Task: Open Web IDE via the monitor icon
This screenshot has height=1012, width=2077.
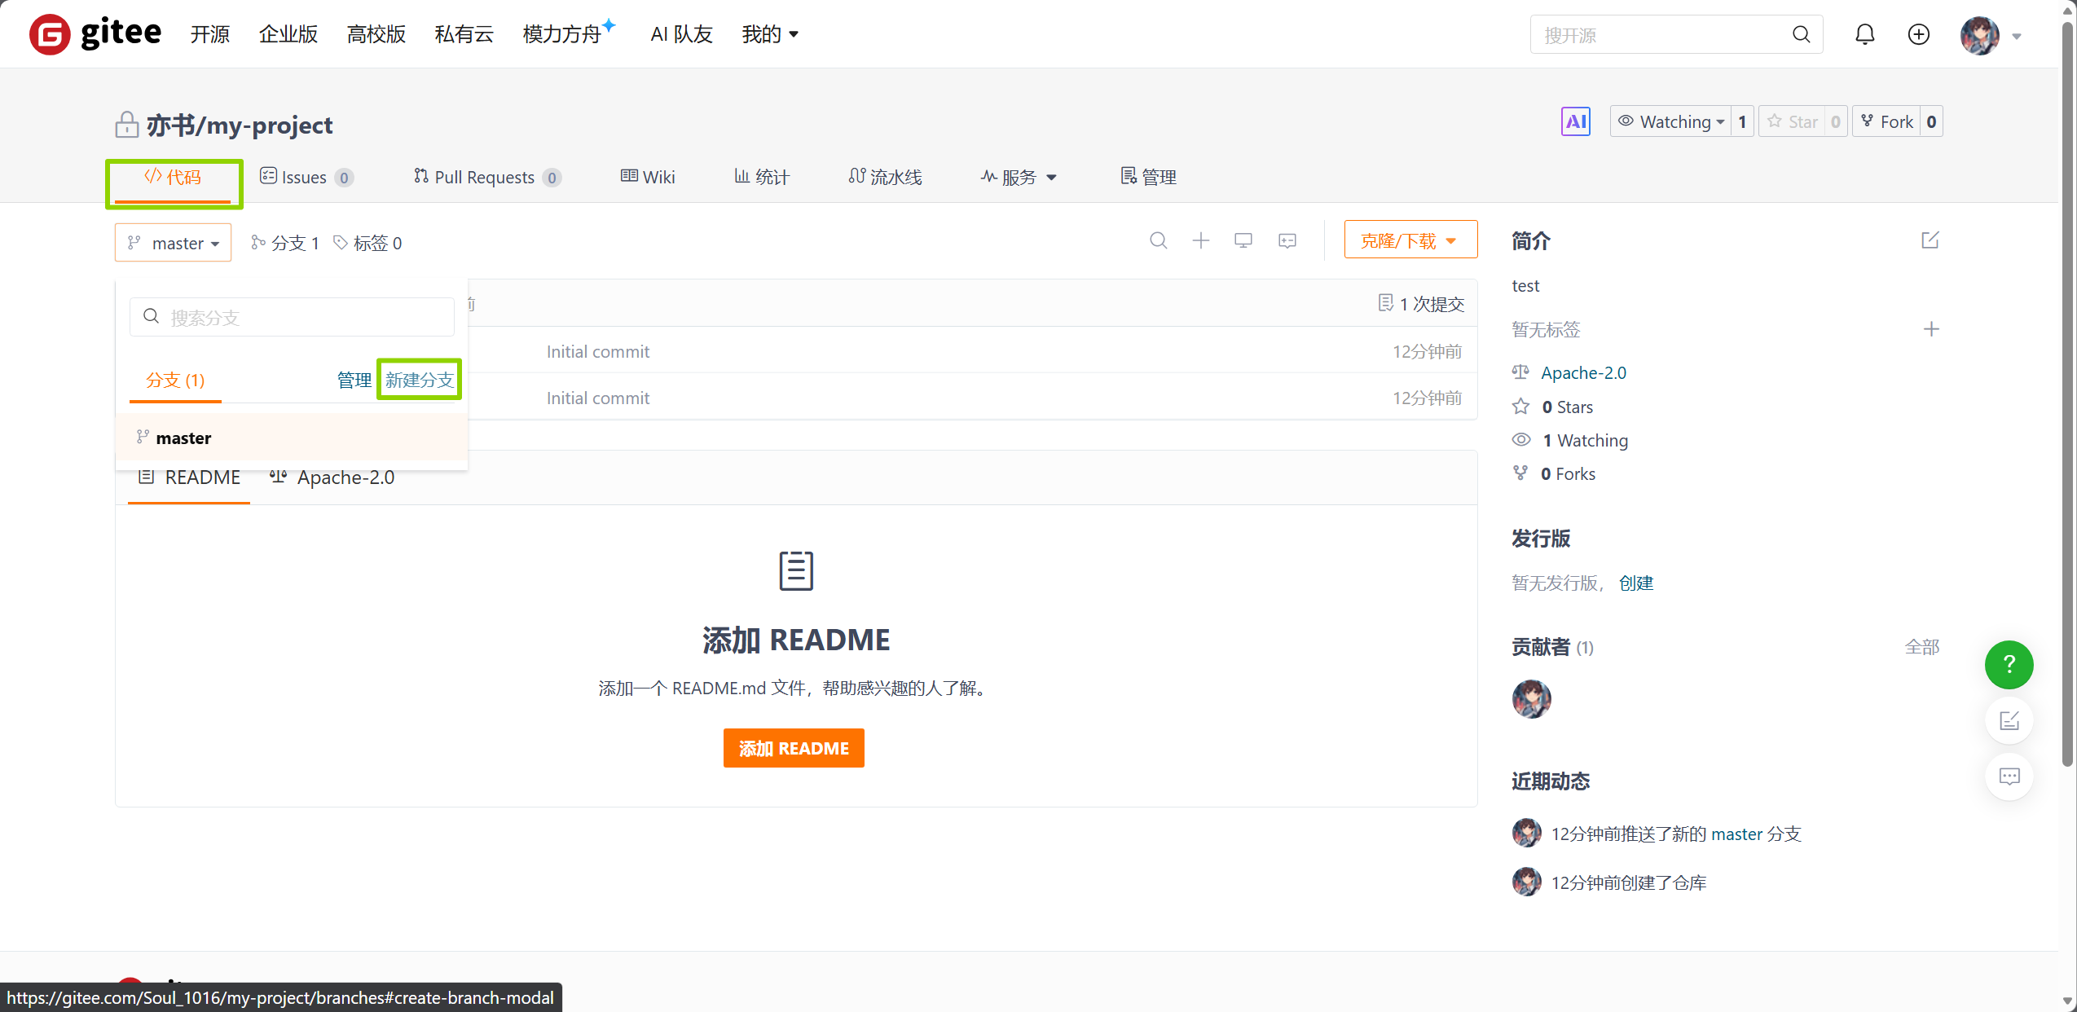Action: coord(1243,240)
